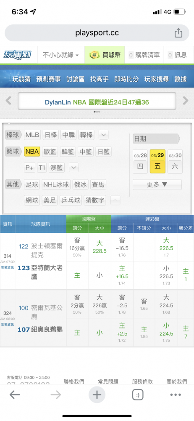This screenshot has width=194, height=421.
Task: Select 足球 sport filter
Action: [x=32, y=184]
